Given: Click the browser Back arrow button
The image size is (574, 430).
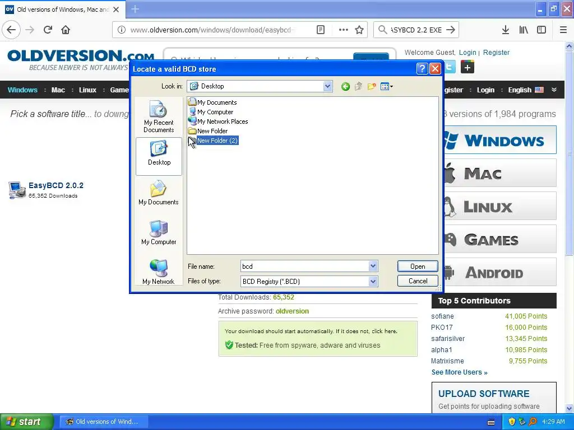Looking at the screenshot, I should 11,30.
